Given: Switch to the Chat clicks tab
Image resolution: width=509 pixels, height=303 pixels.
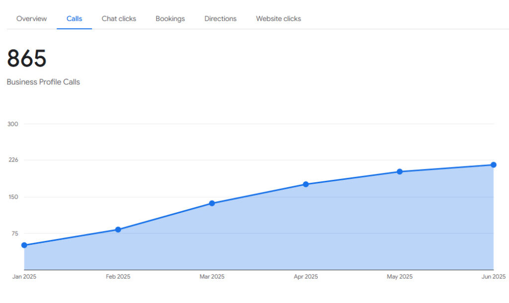Looking at the screenshot, I should point(119,19).
